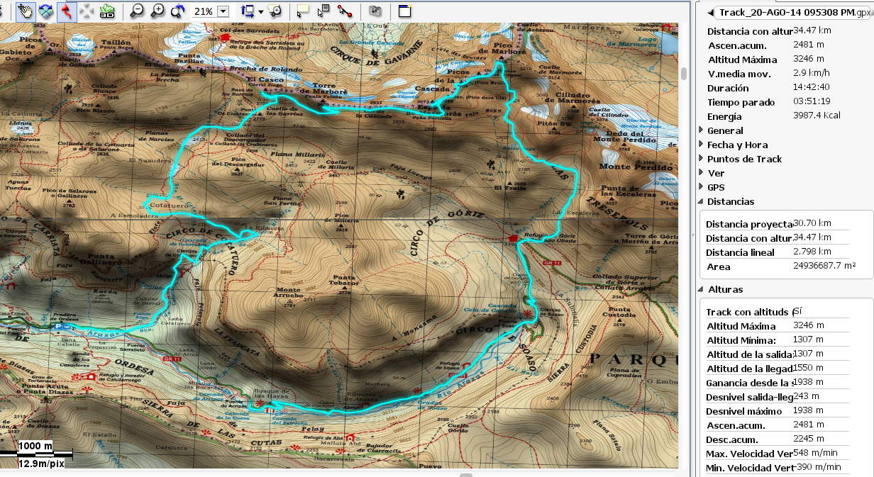
Task: Select the Distancia proyectada value 30.70 km
Action: 812,223
